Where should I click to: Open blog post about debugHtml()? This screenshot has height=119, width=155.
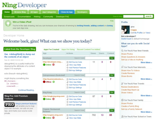pyautogui.click(x=20, y=56)
